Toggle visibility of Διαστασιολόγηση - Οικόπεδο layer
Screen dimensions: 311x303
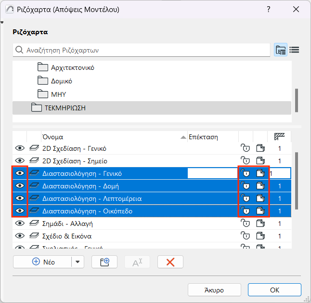[x=20, y=211]
